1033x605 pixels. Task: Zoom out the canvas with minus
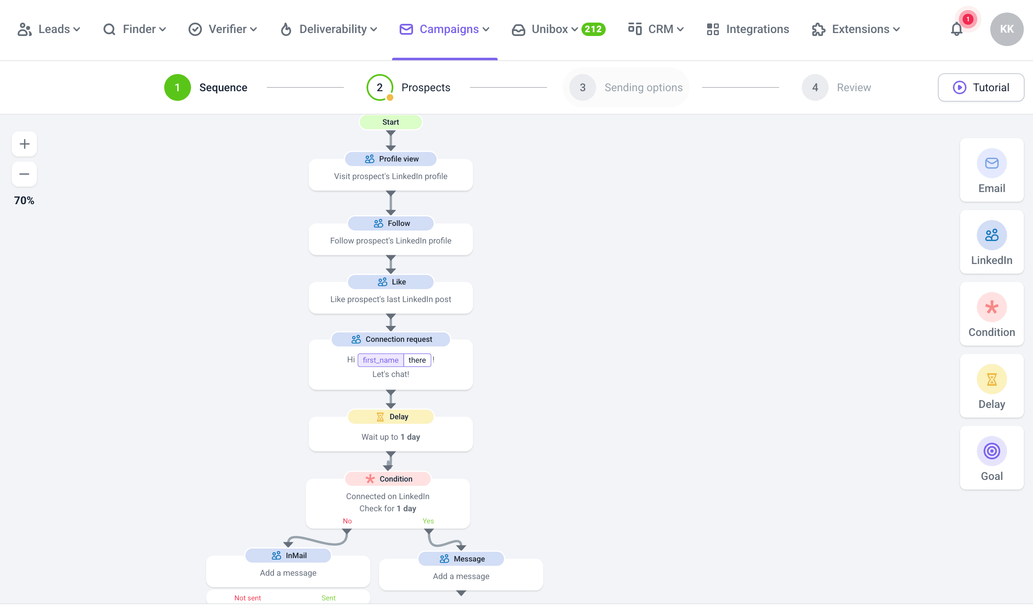click(24, 174)
